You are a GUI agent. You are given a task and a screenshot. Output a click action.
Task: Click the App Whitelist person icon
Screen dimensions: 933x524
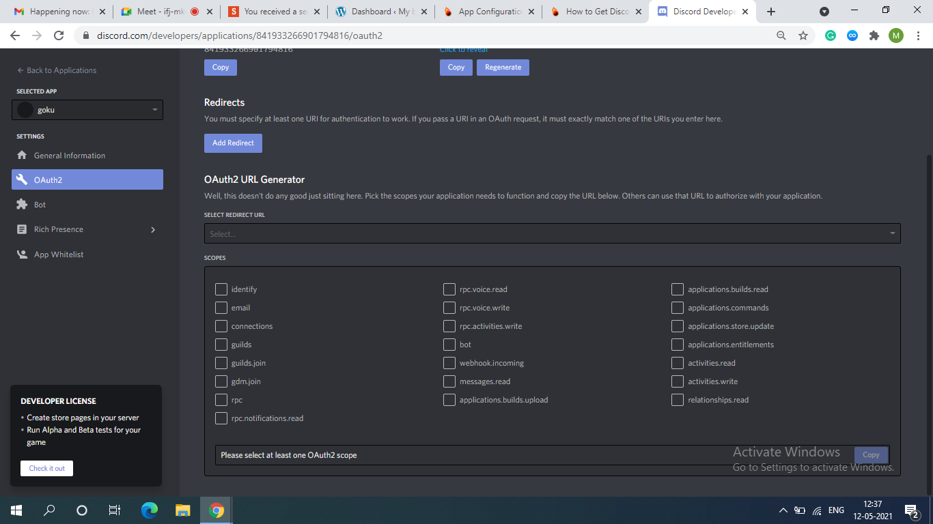(22, 254)
